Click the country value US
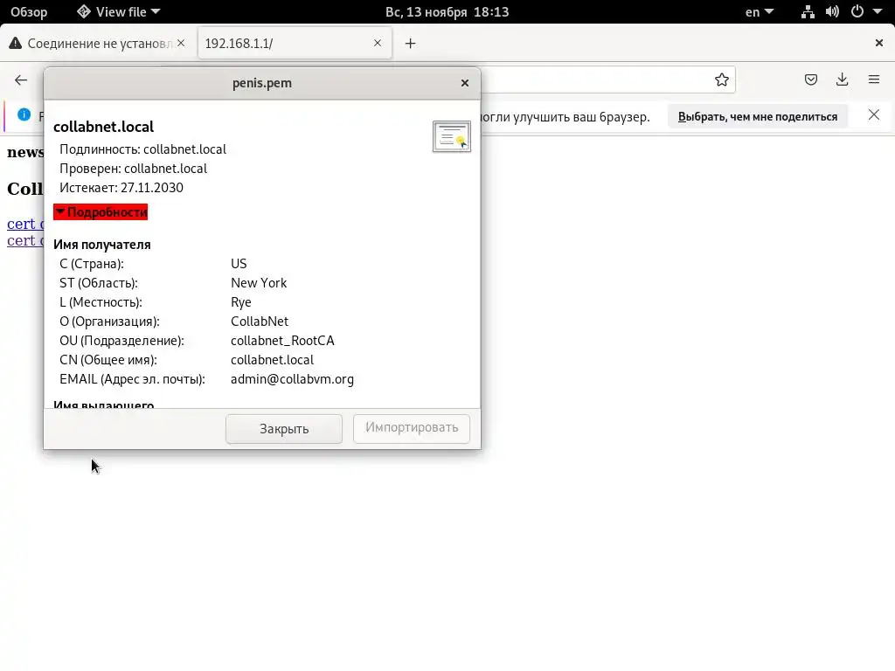This screenshot has height=671, width=895. [239, 264]
